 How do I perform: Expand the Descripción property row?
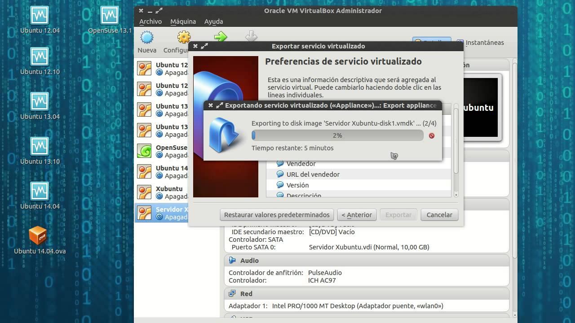point(304,196)
